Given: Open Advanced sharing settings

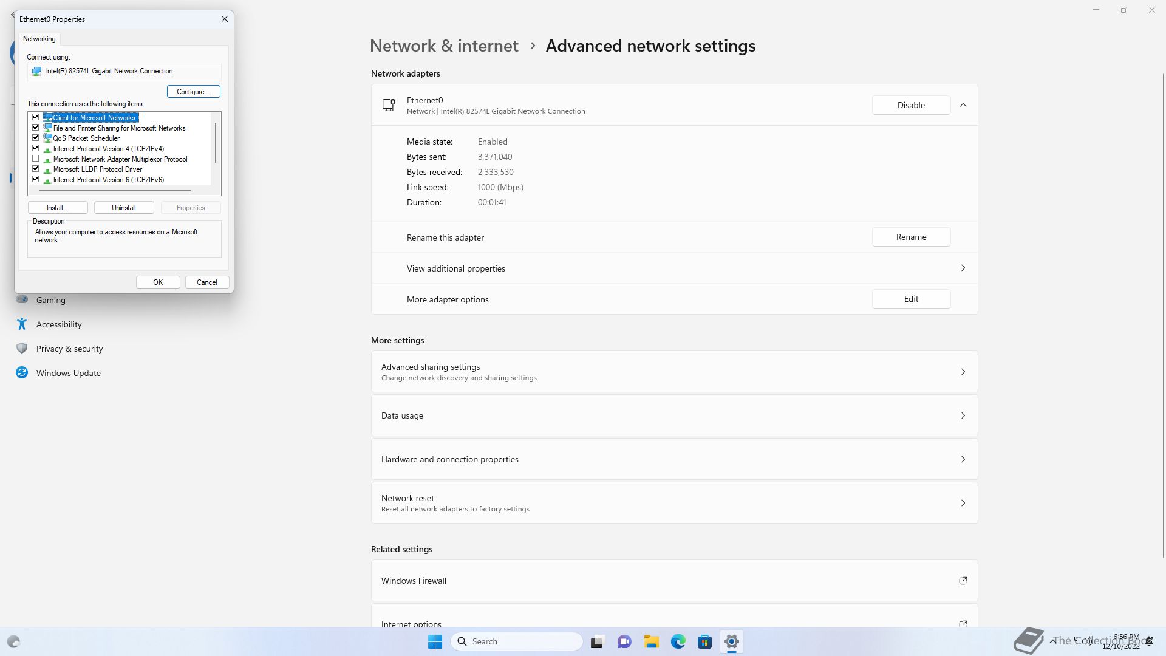Looking at the screenshot, I should tap(674, 372).
